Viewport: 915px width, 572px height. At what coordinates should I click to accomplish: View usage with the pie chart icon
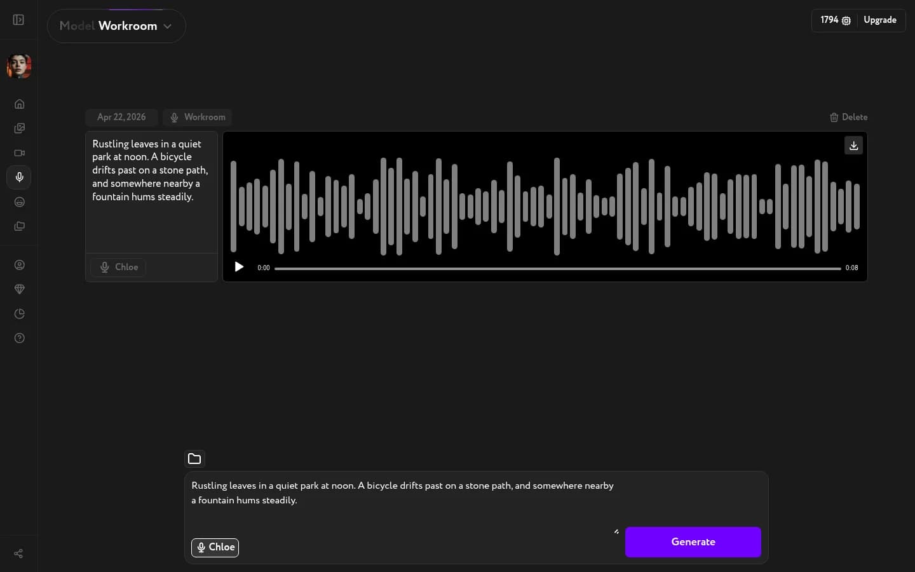(19, 314)
